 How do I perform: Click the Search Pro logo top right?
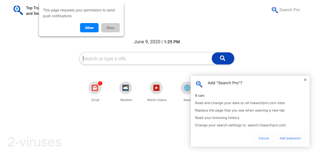tap(286, 10)
